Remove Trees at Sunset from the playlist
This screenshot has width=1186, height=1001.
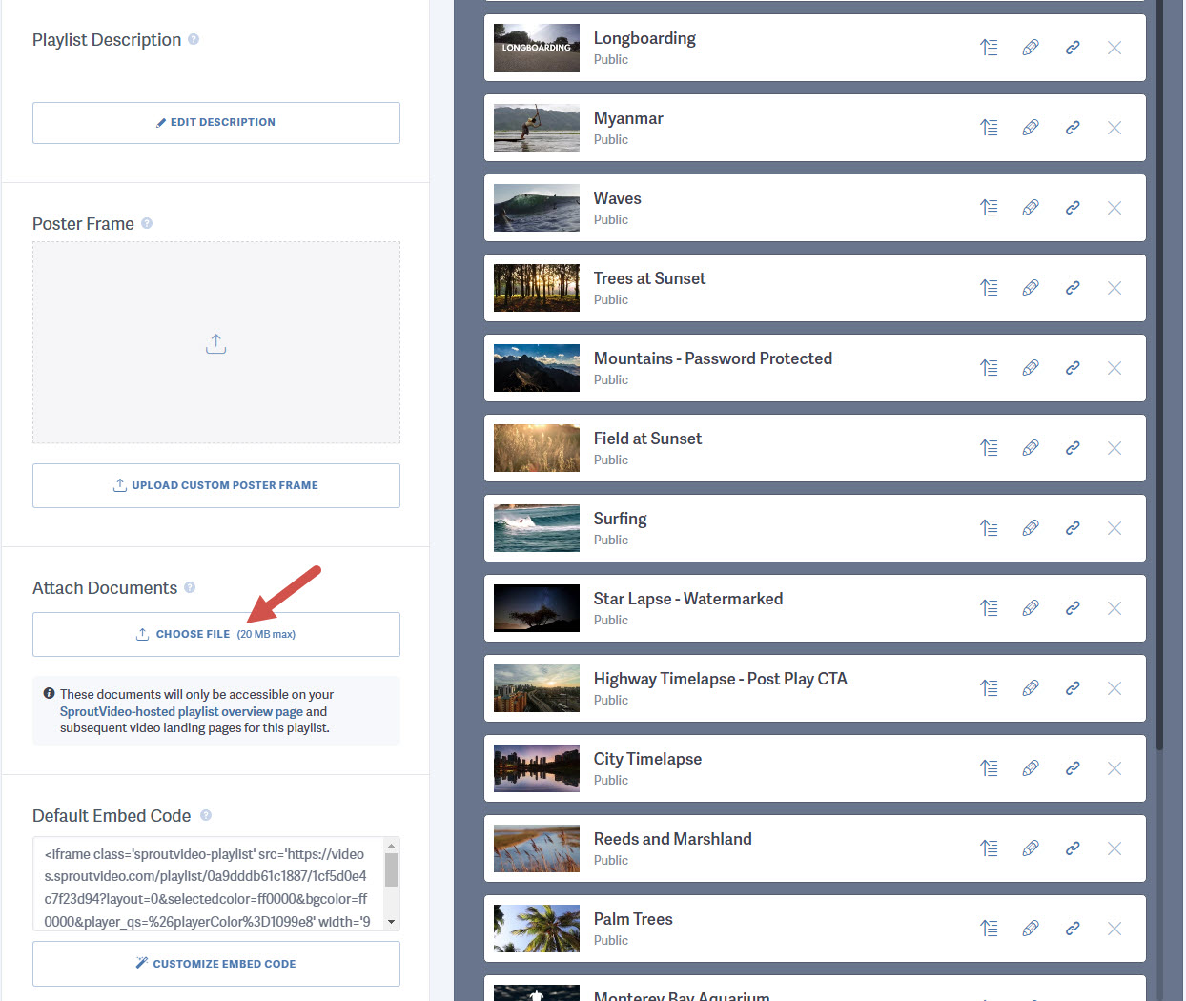click(x=1114, y=287)
